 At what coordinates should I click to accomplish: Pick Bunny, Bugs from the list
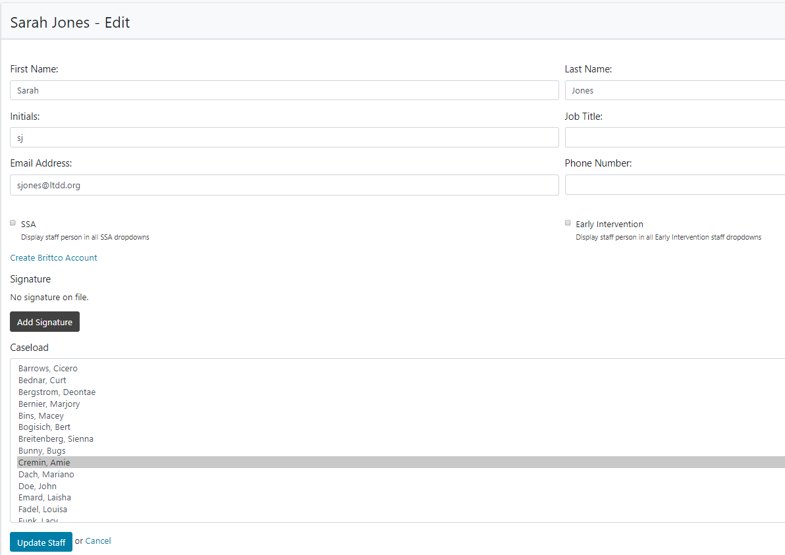(42, 451)
